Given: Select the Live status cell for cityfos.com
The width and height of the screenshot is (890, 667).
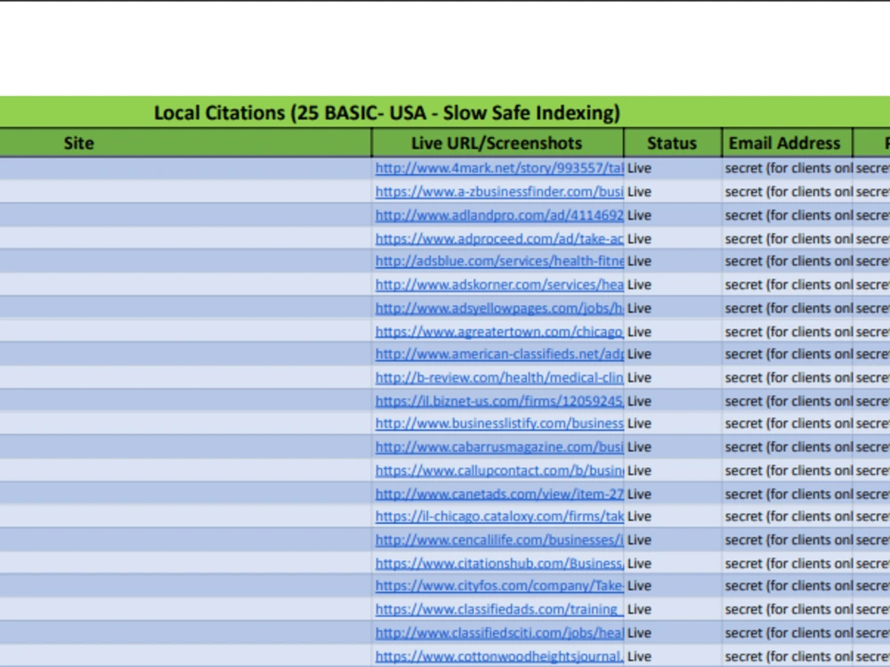Looking at the screenshot, I should [673, 586].
